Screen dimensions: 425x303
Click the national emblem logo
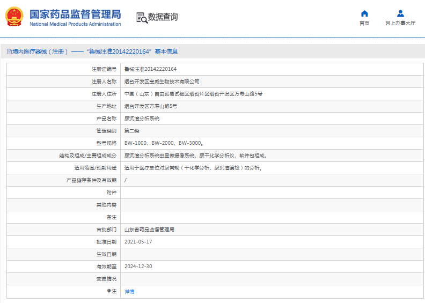(14, 17)
